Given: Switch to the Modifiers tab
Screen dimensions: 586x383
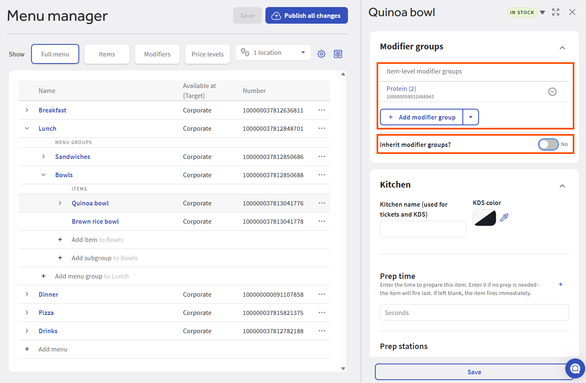Looking at the screenshot, I should [x=157, y=54].
